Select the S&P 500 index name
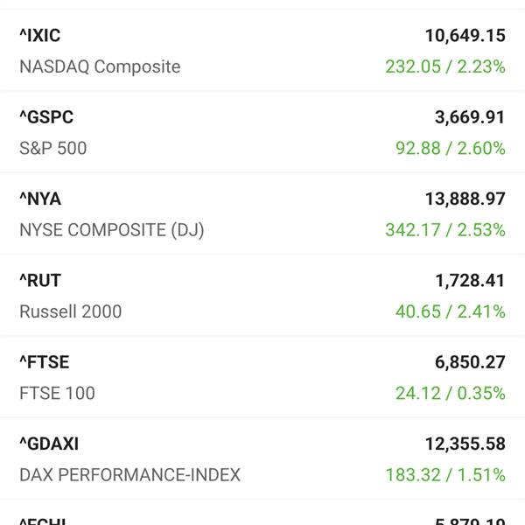The width and height of the screenshot is (525, 525). (53, 148)
